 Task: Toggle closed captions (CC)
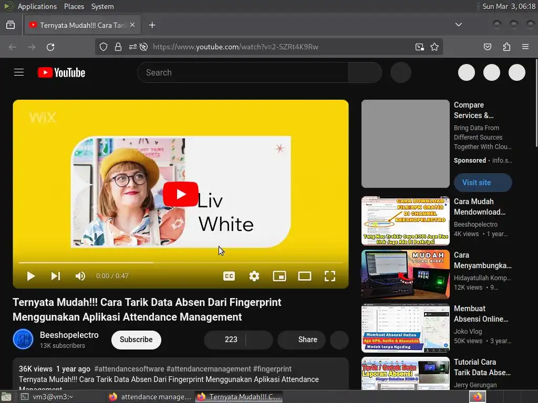[229, 276]
